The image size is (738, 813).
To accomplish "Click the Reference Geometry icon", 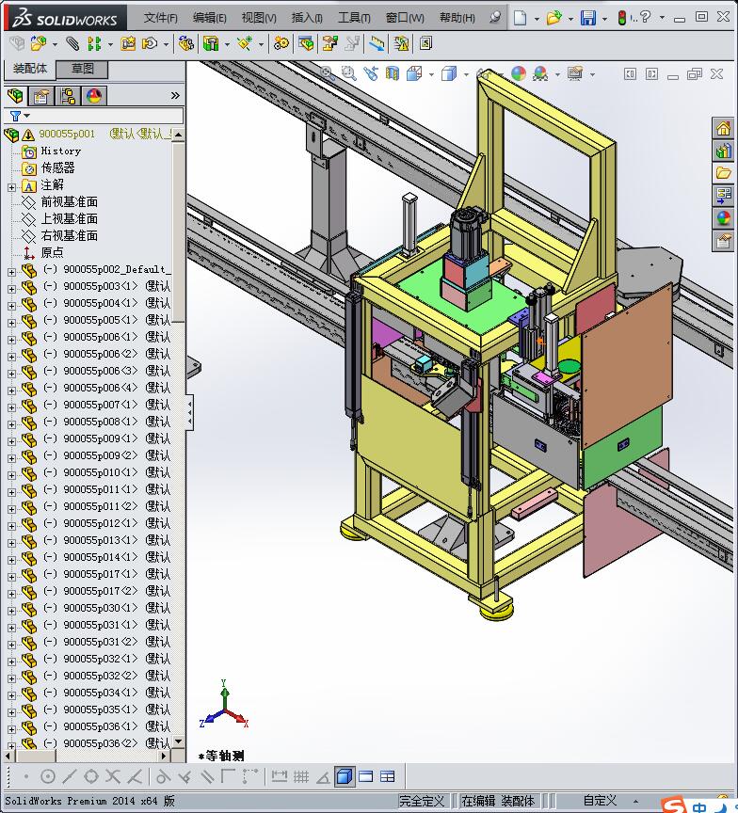I will [x=244, y=44].
